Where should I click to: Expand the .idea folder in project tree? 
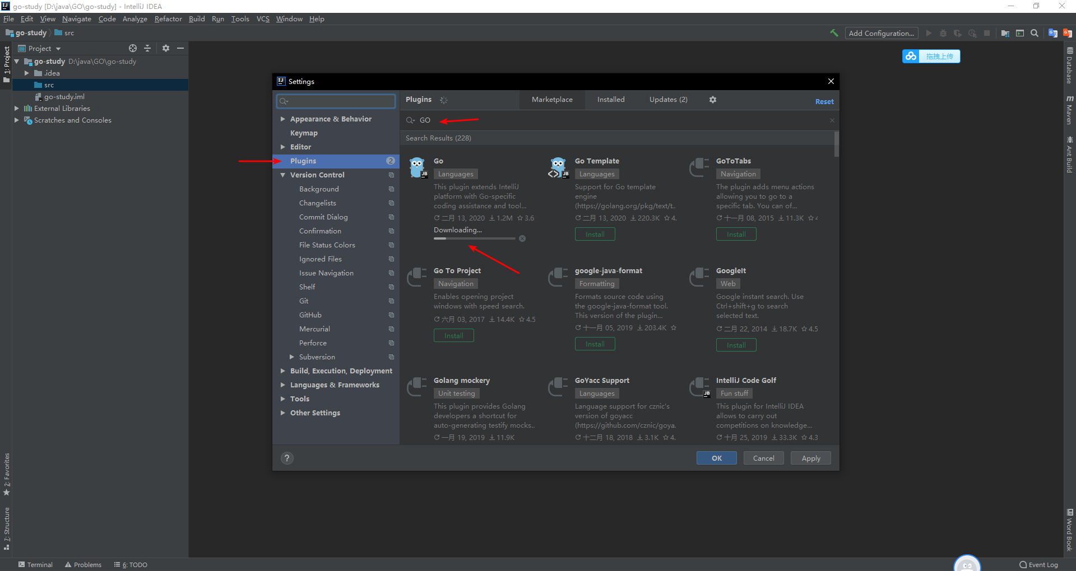[26, 73]
